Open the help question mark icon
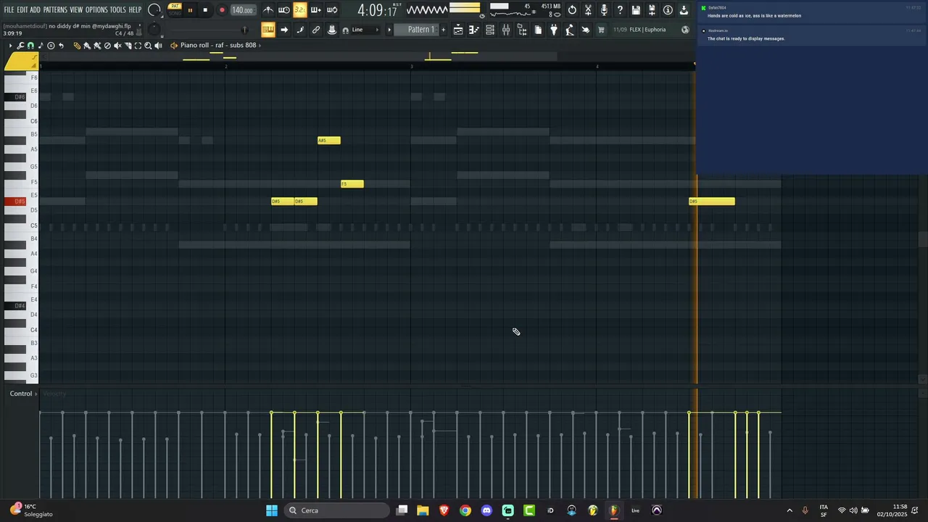Image resolution: width=928 pixels, height=522 pixels. point(620,10)
